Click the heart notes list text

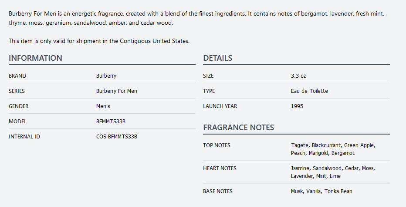333,172
